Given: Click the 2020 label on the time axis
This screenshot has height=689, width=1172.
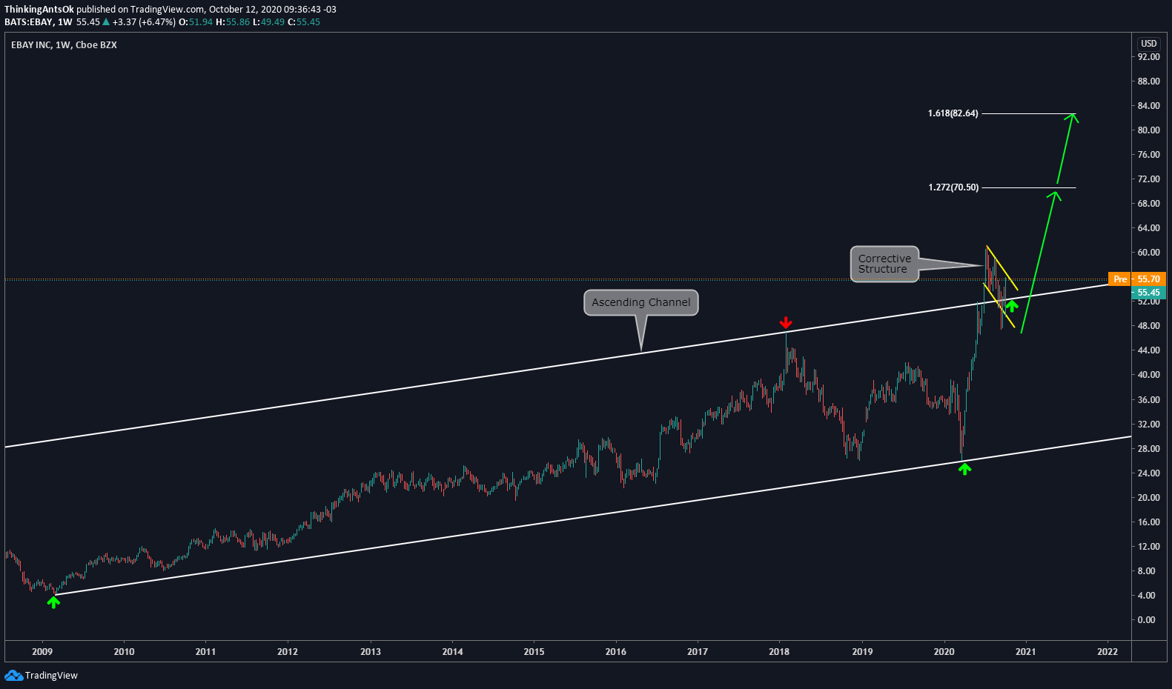Looking at the screenshot, I should [944, 652].
